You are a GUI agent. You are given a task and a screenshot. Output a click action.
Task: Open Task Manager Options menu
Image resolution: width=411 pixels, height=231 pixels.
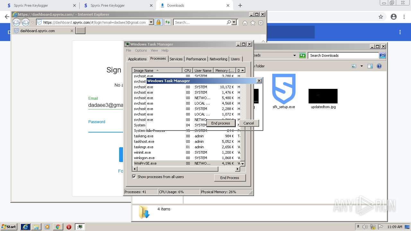(141, 50)
